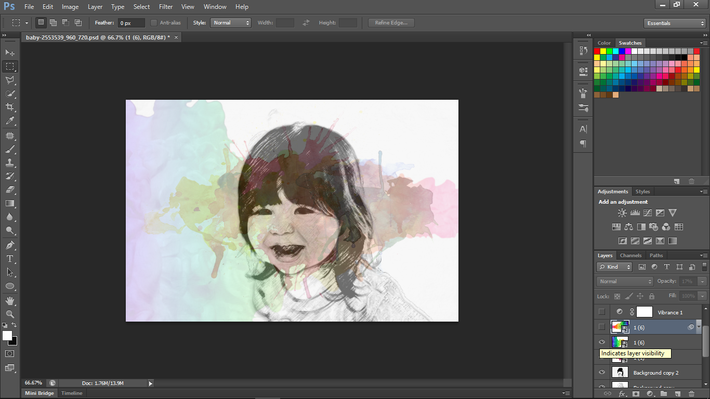
Task: Select the Zoom tool
Action: click(x=10, y=314)
